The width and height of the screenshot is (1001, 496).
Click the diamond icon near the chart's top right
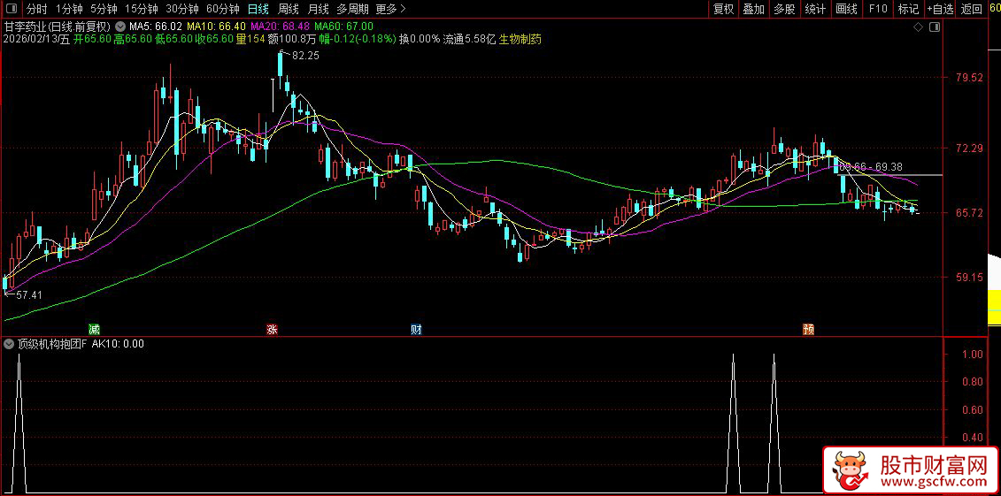pos(918,27)
